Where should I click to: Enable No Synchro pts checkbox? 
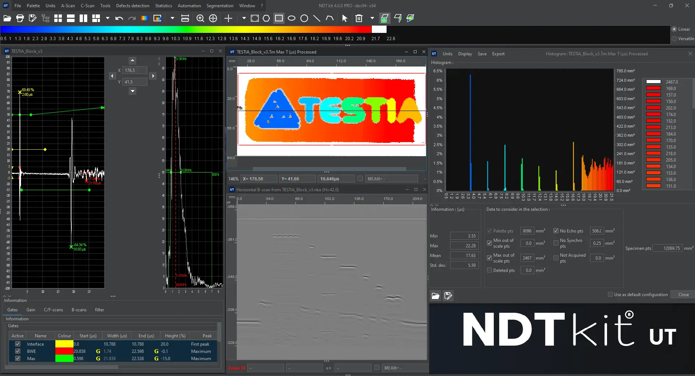556,243
